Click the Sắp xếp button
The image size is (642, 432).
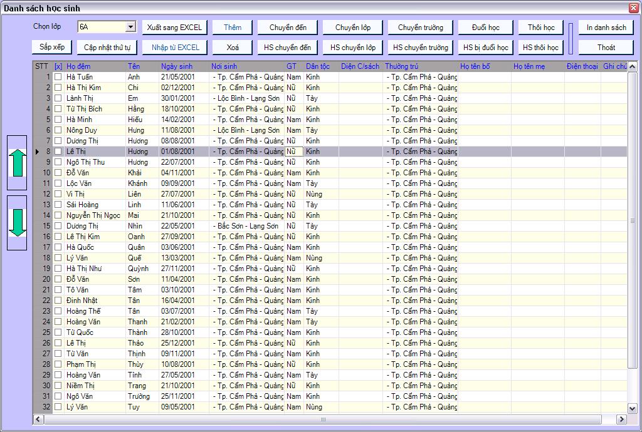click(x=52, y=47)
